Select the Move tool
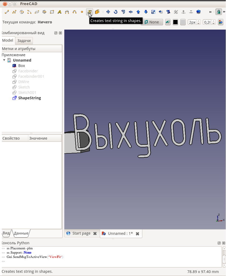 [108, 12]
